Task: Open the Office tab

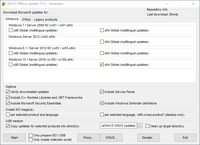Action: pos(26,19)
